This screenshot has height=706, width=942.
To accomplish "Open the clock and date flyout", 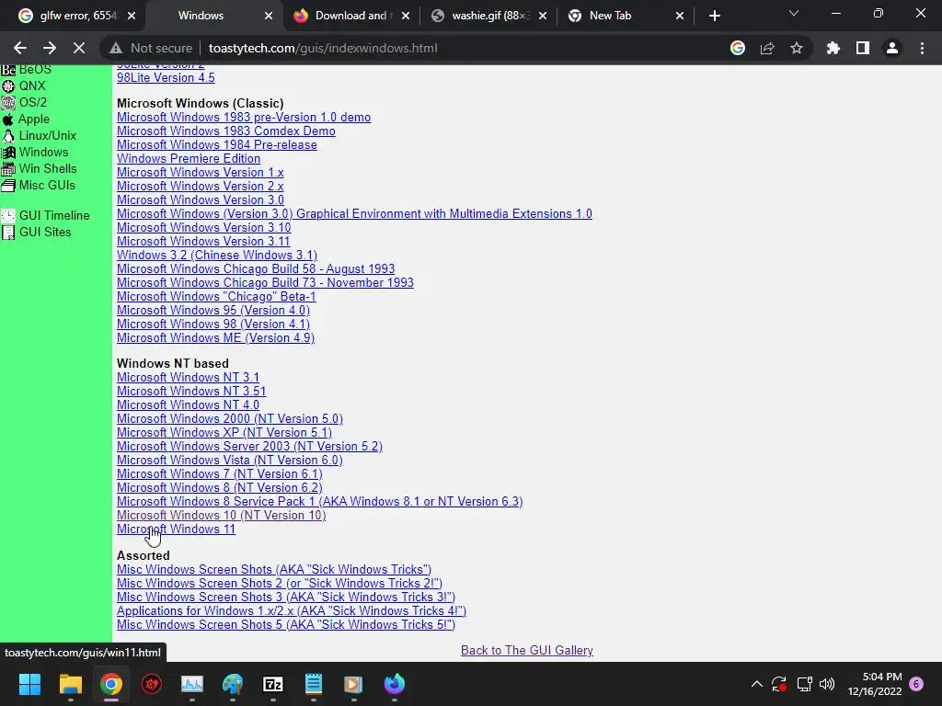I will point(875,684).
